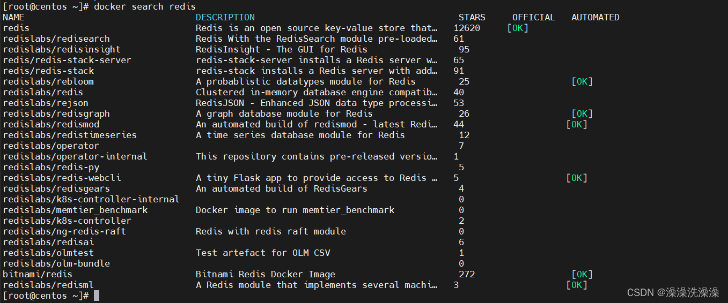Select the name redislabs/redistimeseries
The image size is (728, 303).
70,135
